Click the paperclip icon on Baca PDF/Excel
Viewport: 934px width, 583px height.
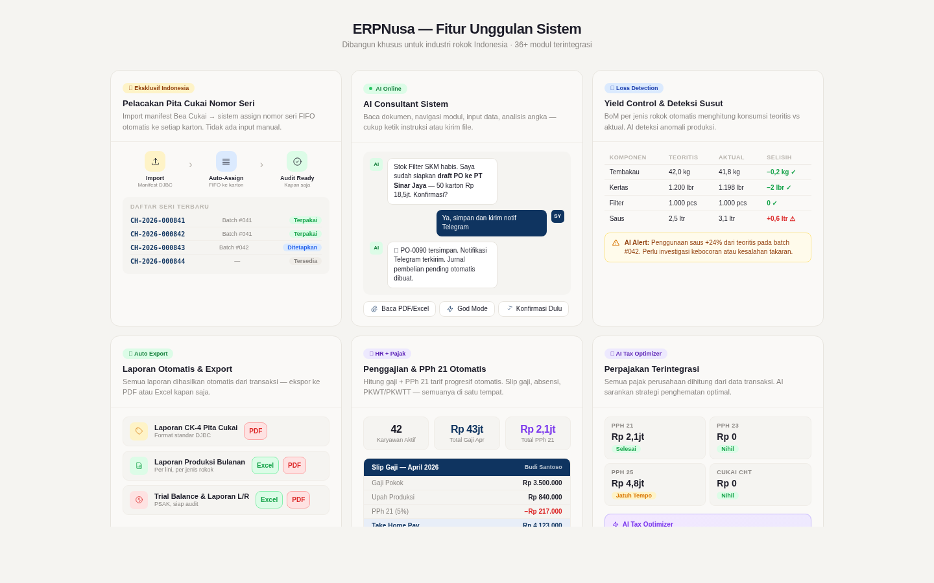point(374,309)
